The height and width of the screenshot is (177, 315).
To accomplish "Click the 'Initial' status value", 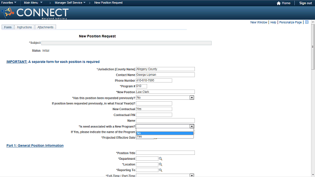I will tap(46, 51).
